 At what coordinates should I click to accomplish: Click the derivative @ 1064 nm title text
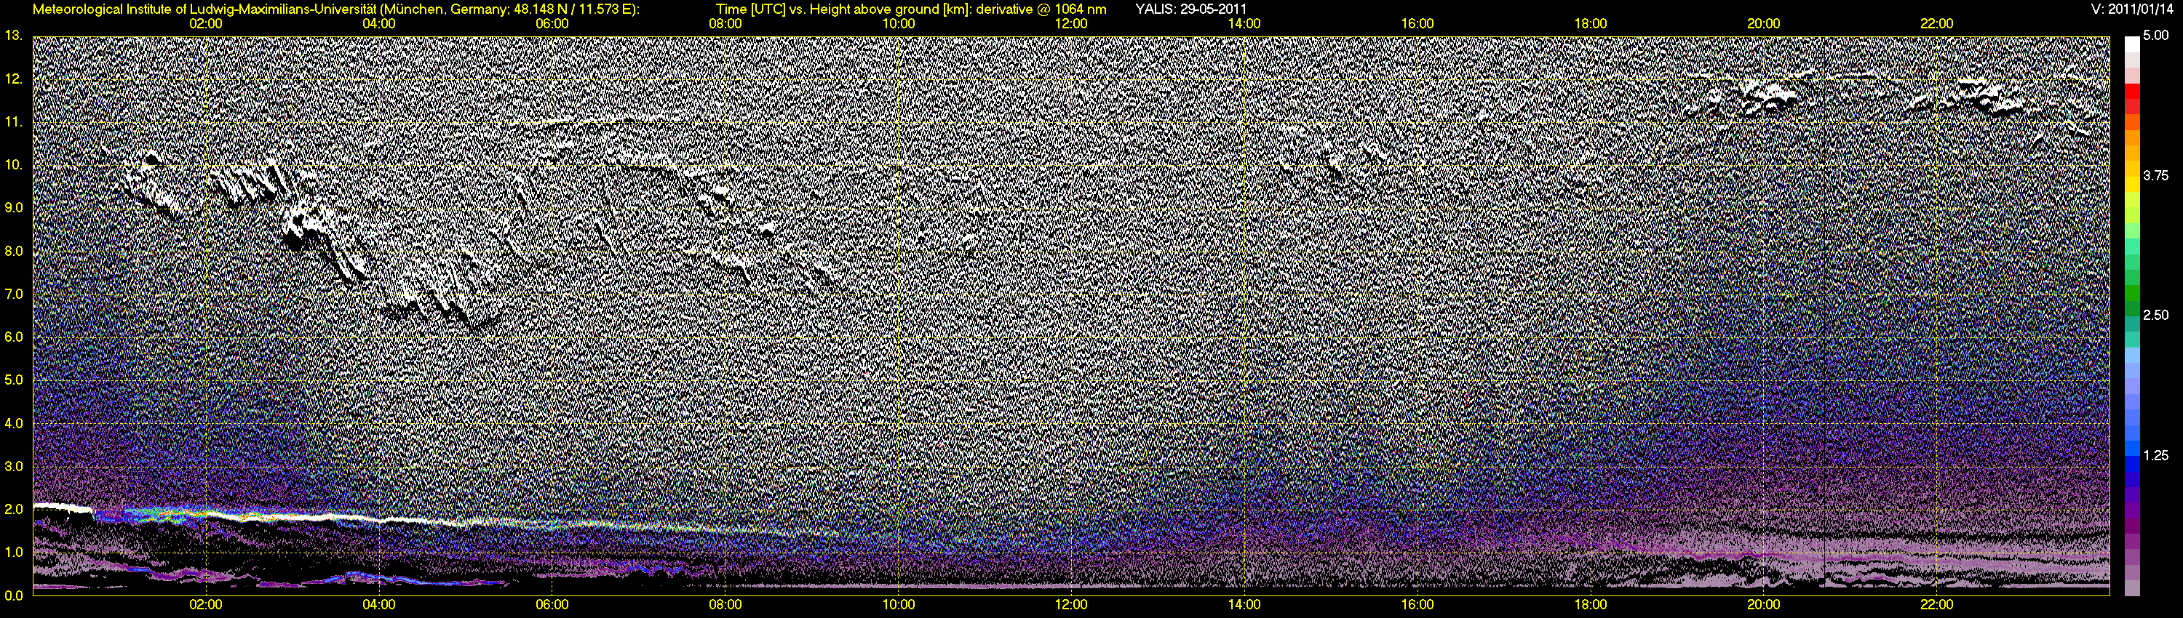(1042, 9)
